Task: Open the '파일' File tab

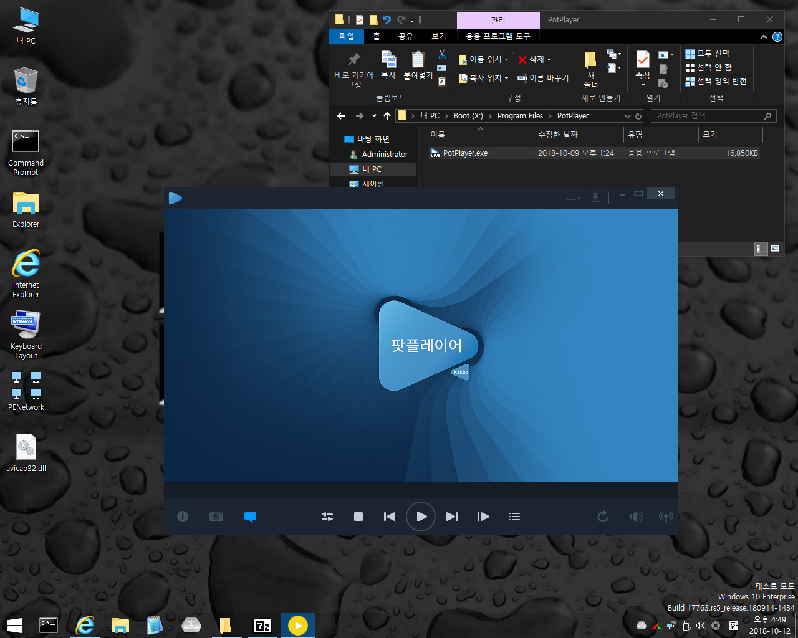Action: 347,37
